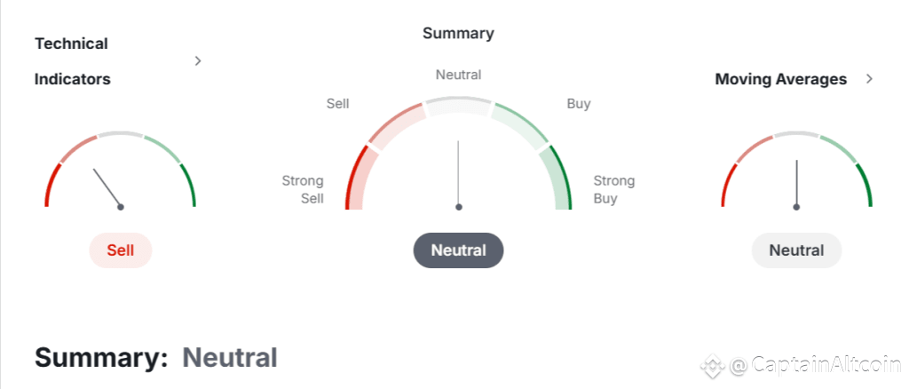
Task: Open the Technical Indicators heading
Action: point(73,61)
